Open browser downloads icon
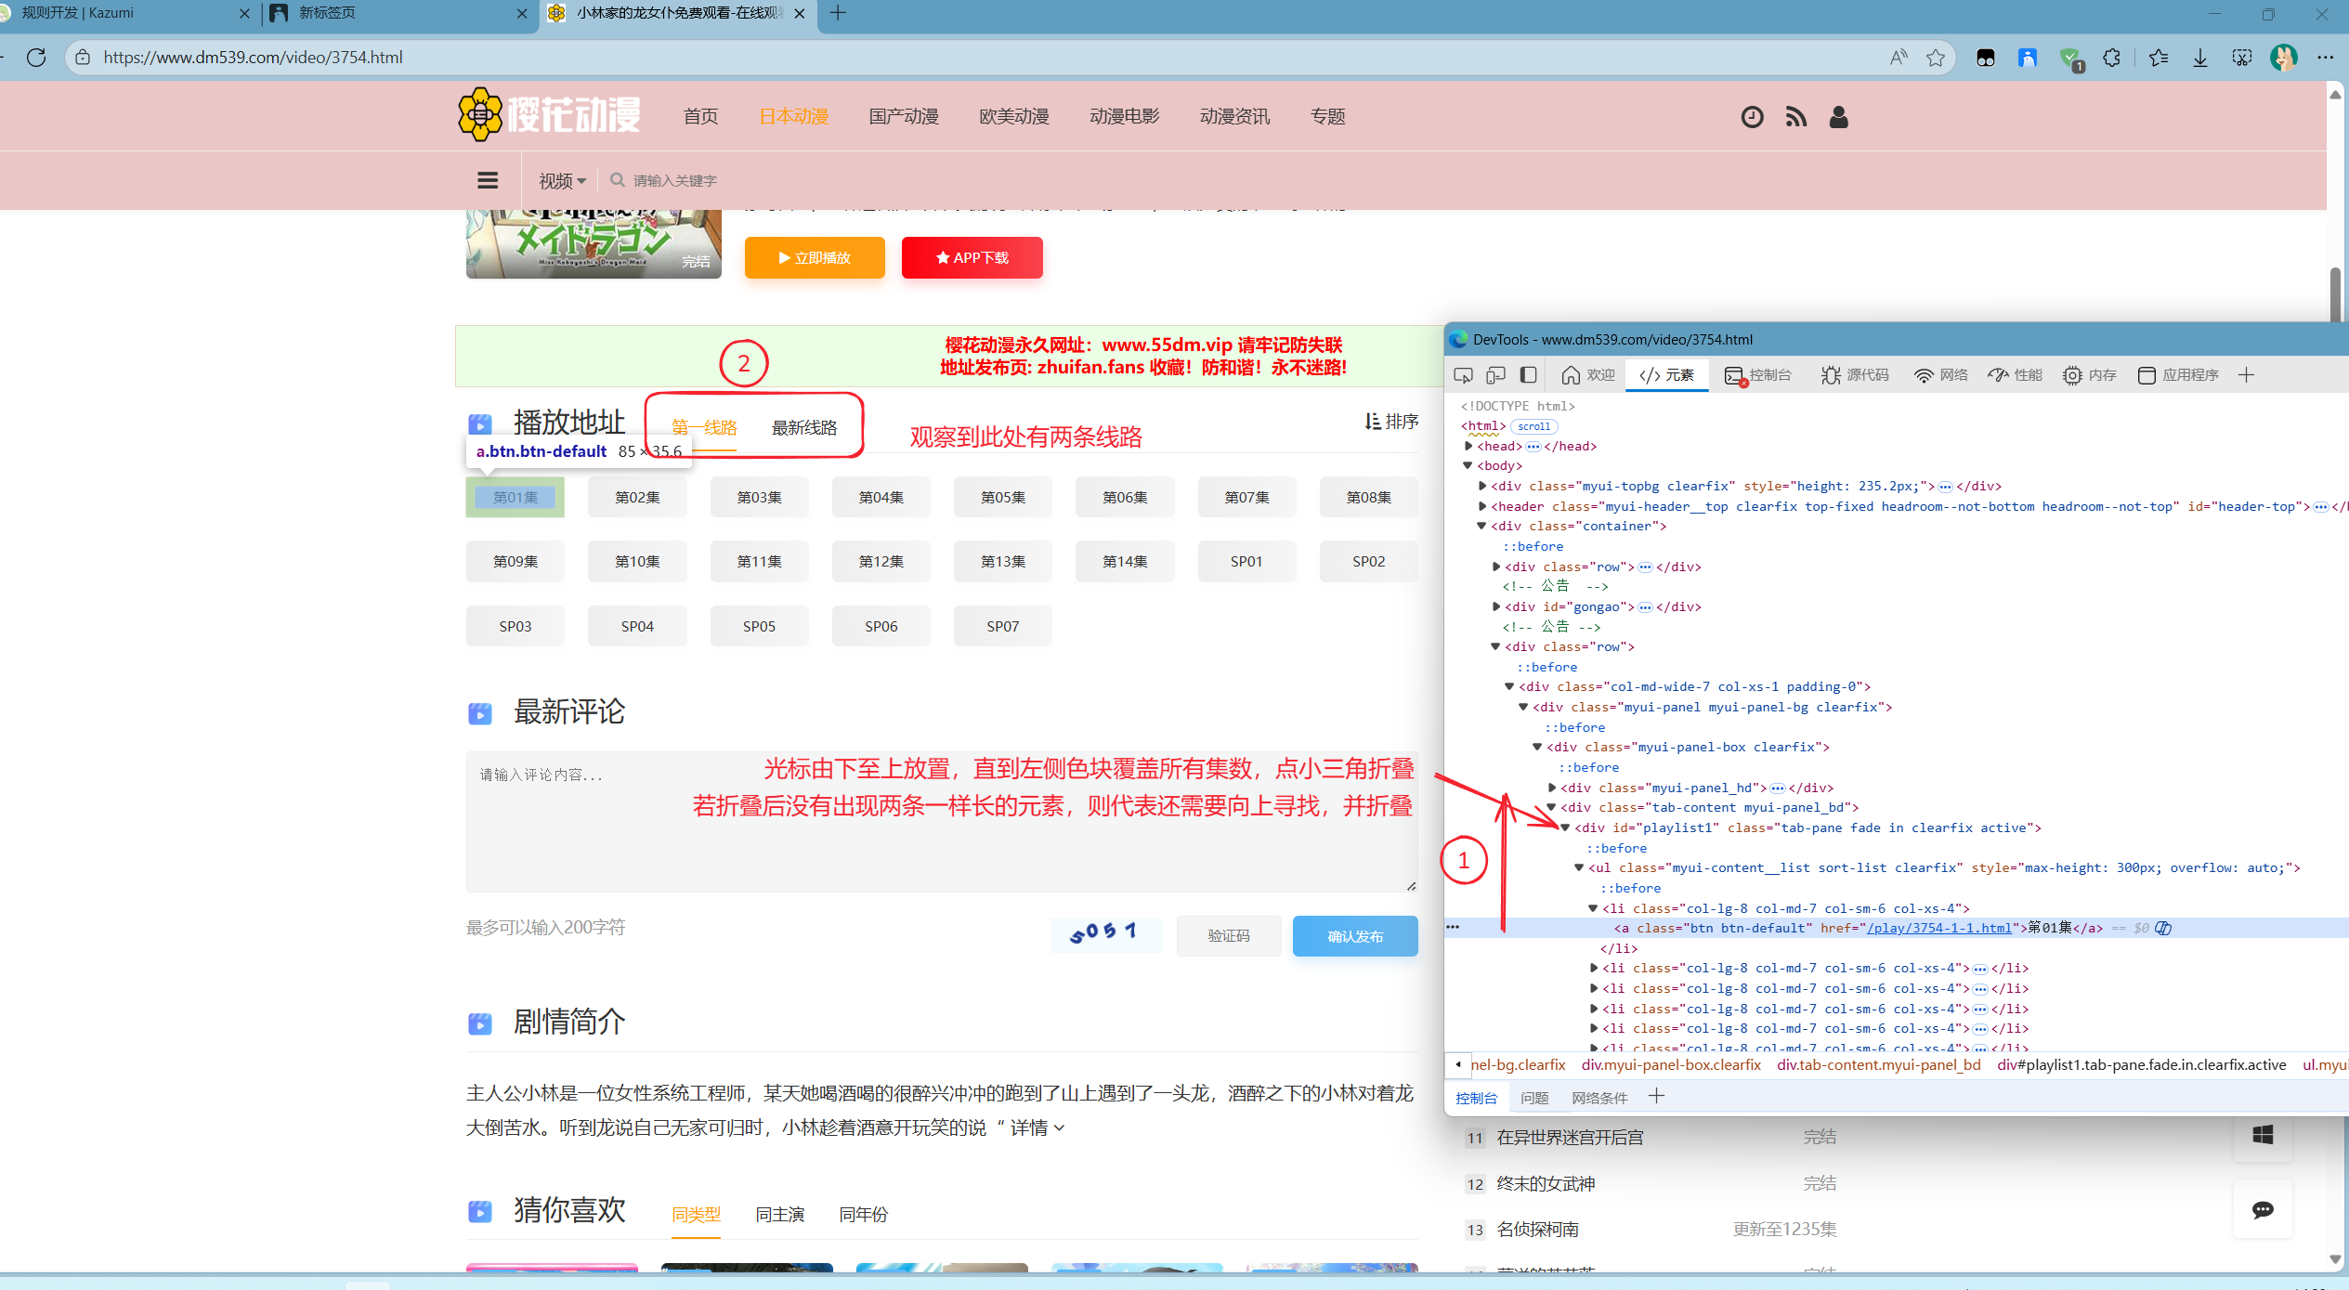The width and height of the screenshot is (2349, 1290). (x=2200, y=58)
